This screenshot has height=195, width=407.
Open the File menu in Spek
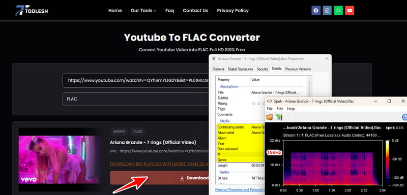[x=270, y=109]
